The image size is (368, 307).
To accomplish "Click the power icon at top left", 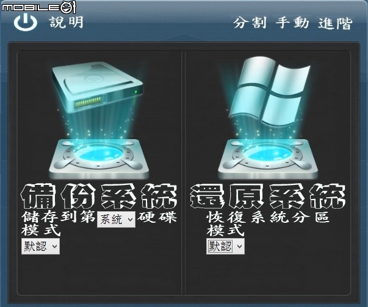I will [26, 22].
